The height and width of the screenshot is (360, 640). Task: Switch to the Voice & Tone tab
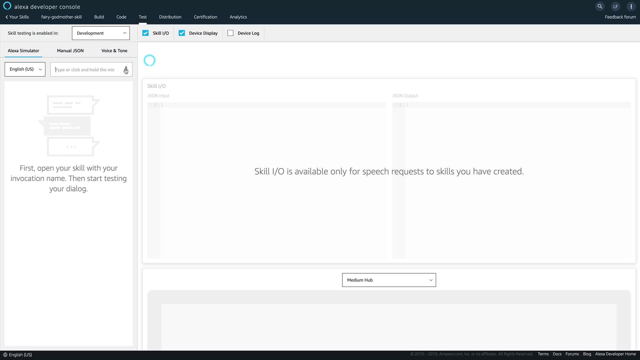114,51
